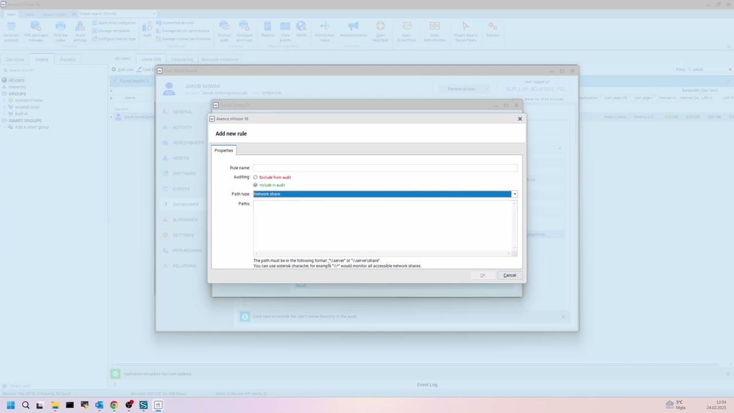The image size is (734, 413).
Task: Open Announcements megaphone icon
Action: click(353, 30)
